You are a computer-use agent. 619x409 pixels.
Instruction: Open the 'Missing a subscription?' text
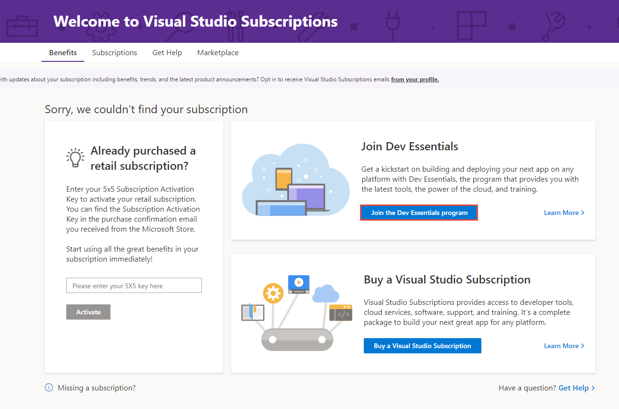coord(97,388)
